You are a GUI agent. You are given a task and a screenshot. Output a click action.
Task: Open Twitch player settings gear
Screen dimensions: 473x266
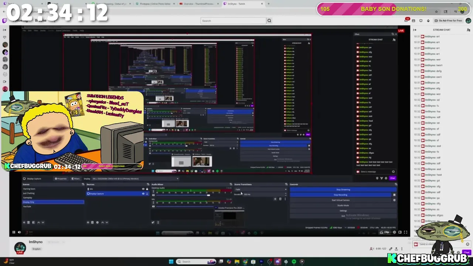[x=394, y=232]
